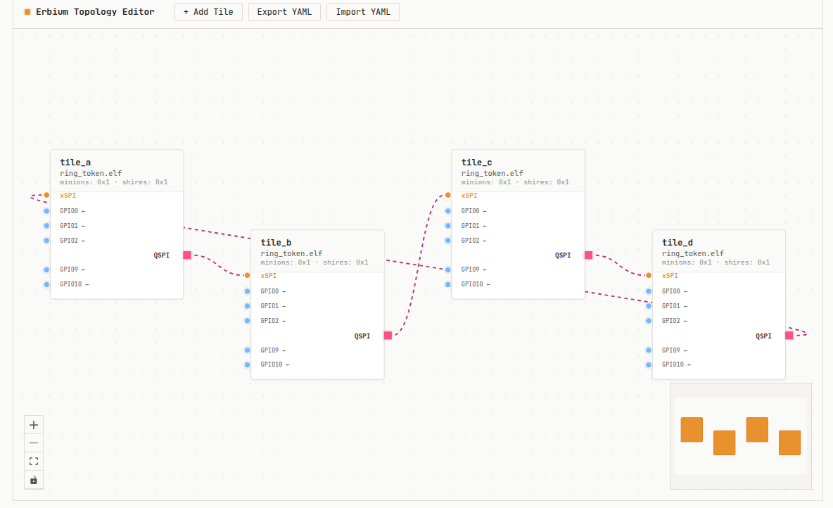Click the xSPI label in tile_c
Screen dimensions: 833x508
(469, 196)
